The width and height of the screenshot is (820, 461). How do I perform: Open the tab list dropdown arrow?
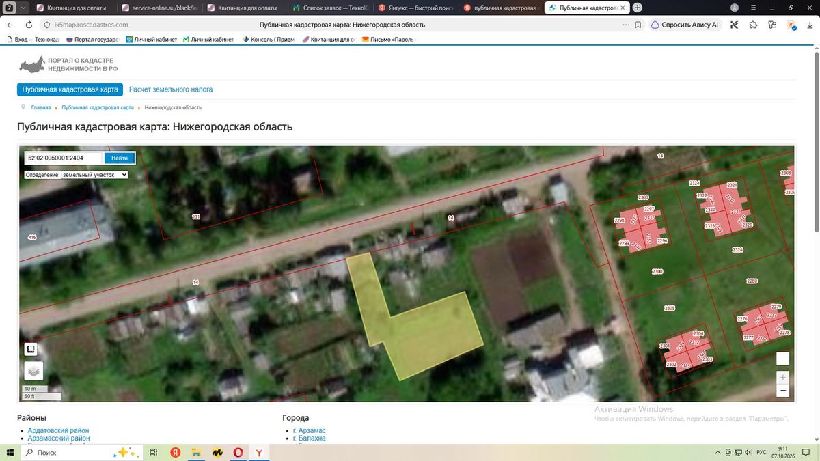[24, 8]
